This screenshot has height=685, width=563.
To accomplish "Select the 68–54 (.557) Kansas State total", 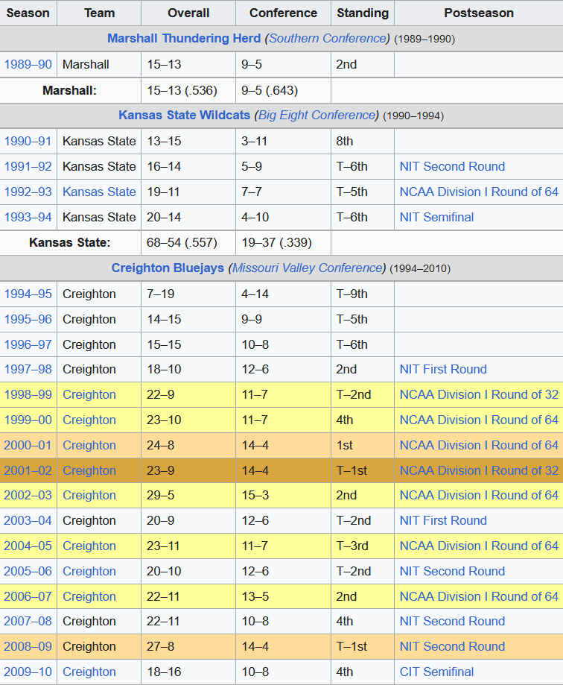I will coord(188,243).
